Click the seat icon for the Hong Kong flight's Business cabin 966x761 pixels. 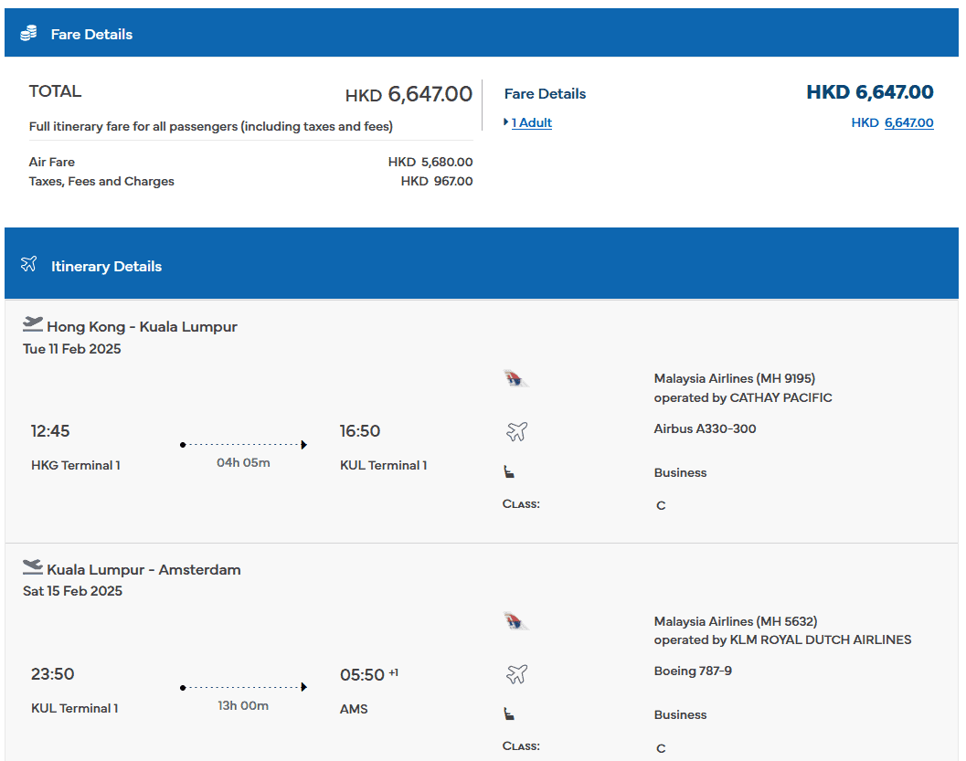click(509, 472)
